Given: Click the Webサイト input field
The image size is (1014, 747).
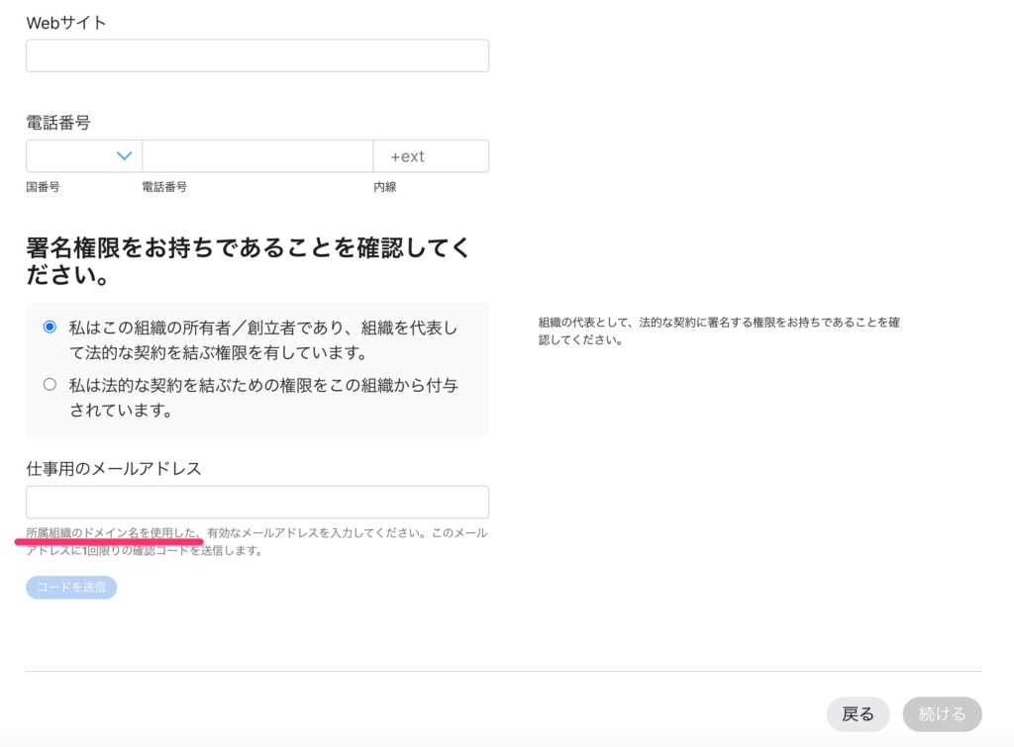Looking at the screenshot, I should [x=257, y=55].
